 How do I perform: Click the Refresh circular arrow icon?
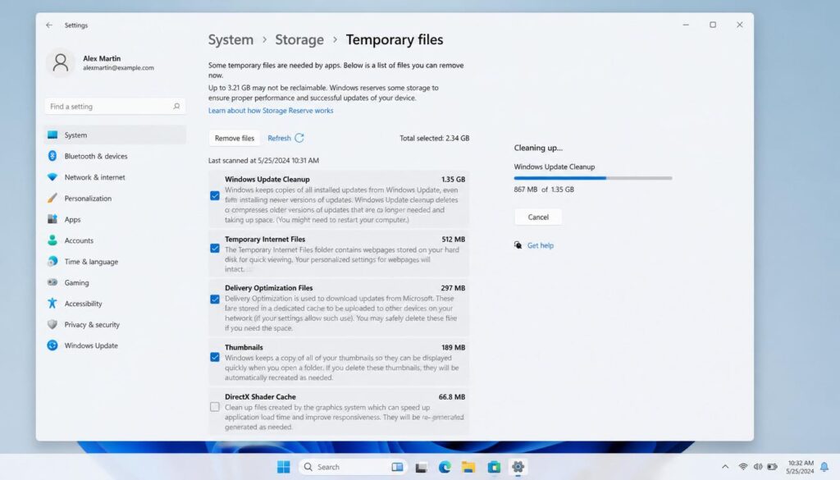(x=299, y=138)
